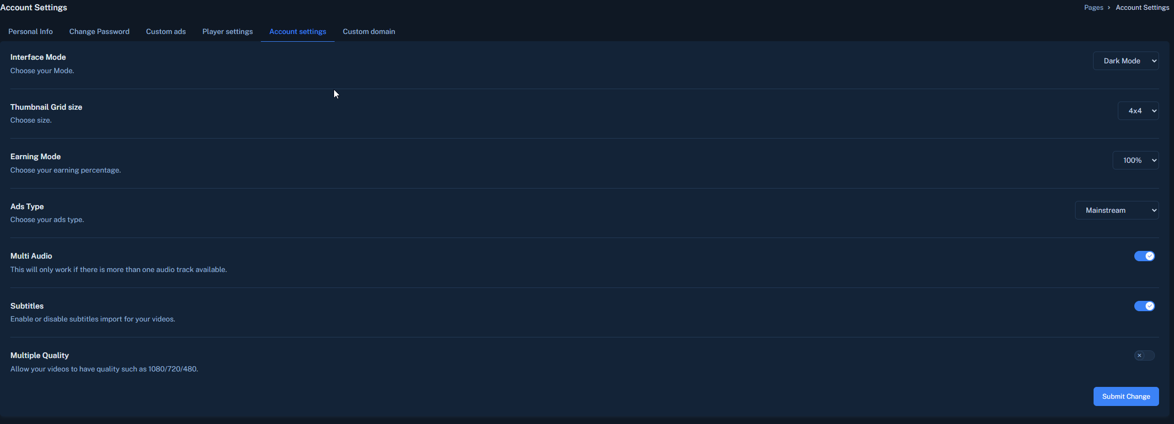1174x424 pixels.
Task: Switch to Change Password tab
Action: coord(100,31)
